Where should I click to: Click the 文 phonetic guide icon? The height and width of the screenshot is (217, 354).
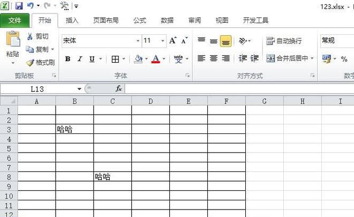[x=178, y=59]
